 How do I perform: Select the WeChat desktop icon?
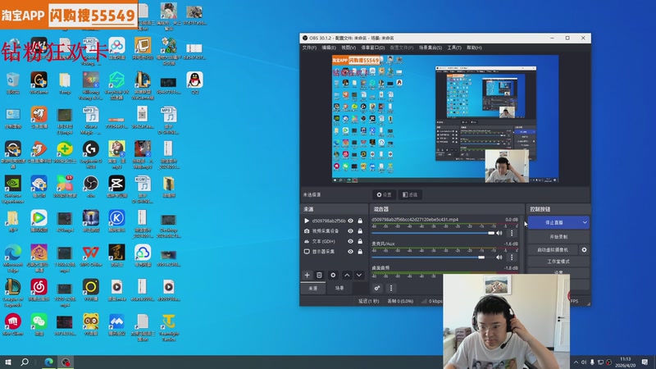(x=39, y=325)
